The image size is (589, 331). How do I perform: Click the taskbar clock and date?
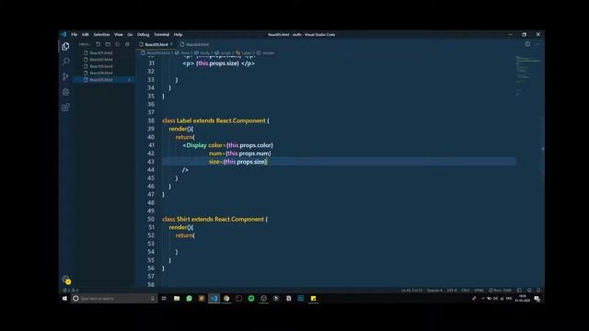[x=522, y=298]
